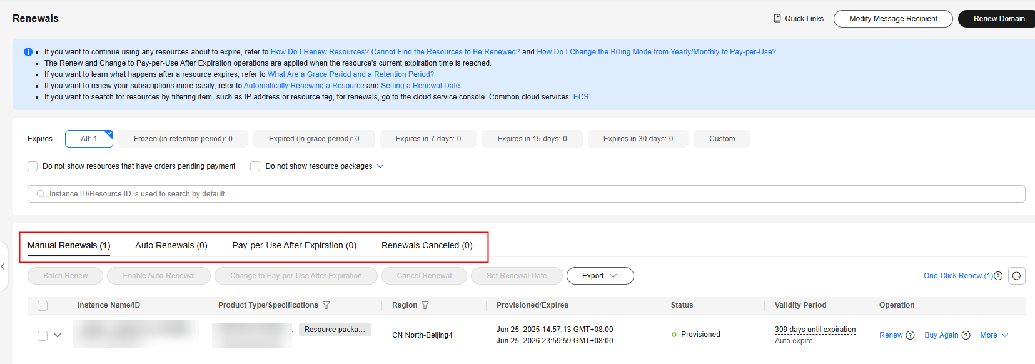This screenshot has height=364, width=1035.
Task: Click the refresh icon beside One-Click Renew
Action: click(x=1017, y=276)
